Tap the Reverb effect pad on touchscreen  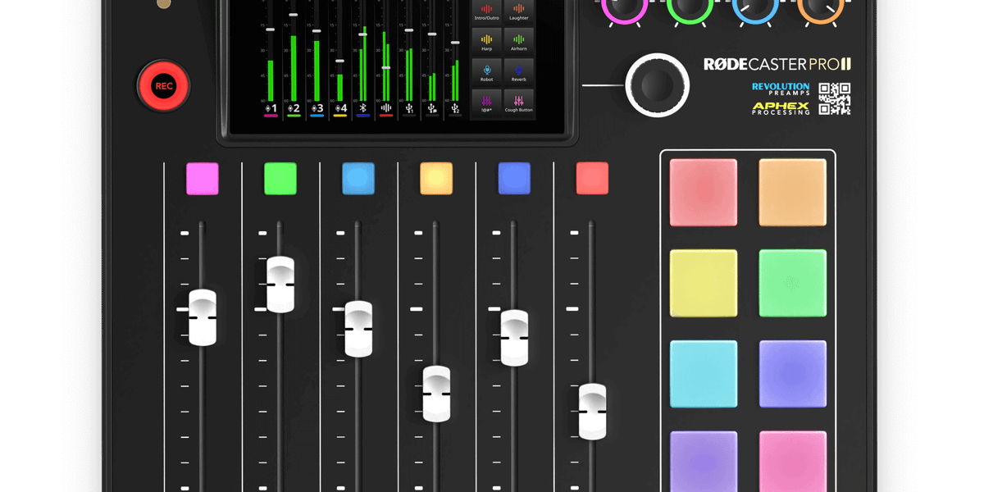click(518, 72)
